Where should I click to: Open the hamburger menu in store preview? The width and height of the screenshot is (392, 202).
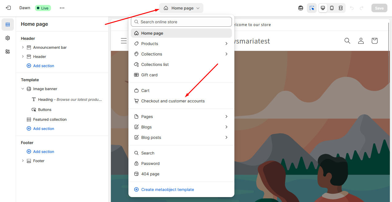click(x=123, y=41)
